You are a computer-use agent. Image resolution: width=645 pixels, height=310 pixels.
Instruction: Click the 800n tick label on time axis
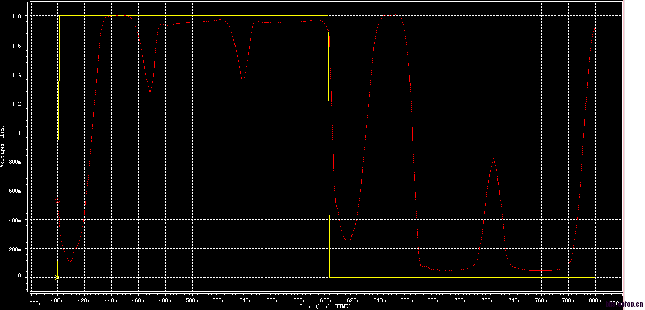(595, 300)
